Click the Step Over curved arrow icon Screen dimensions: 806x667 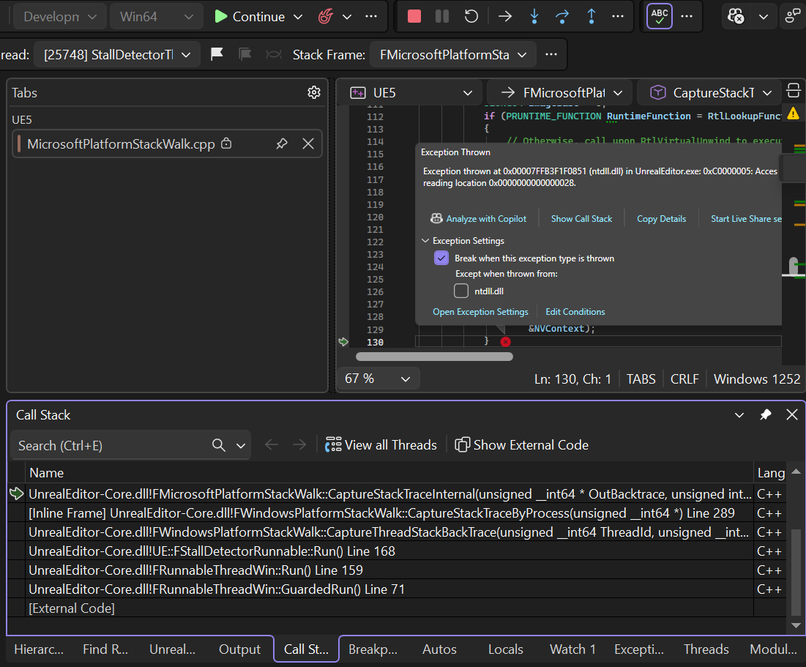pos(562,16)
